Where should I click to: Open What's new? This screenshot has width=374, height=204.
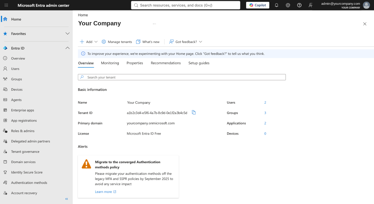click(x=148, y=42)
